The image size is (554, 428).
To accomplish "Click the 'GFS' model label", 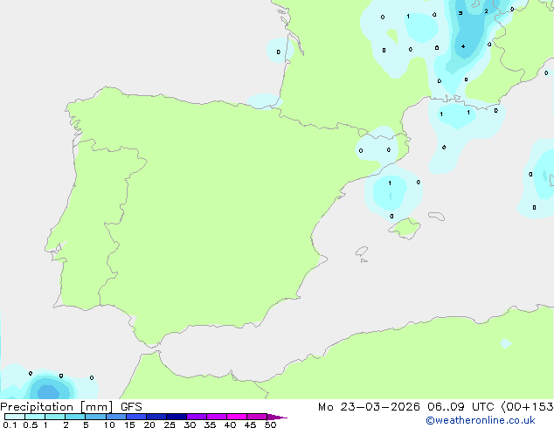I will (131, 407).
